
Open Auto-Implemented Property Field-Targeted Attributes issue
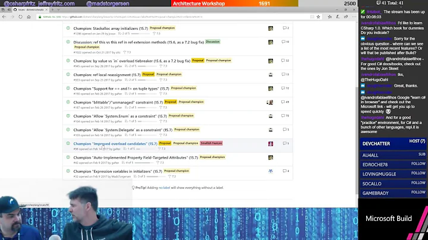pos(136,157)
